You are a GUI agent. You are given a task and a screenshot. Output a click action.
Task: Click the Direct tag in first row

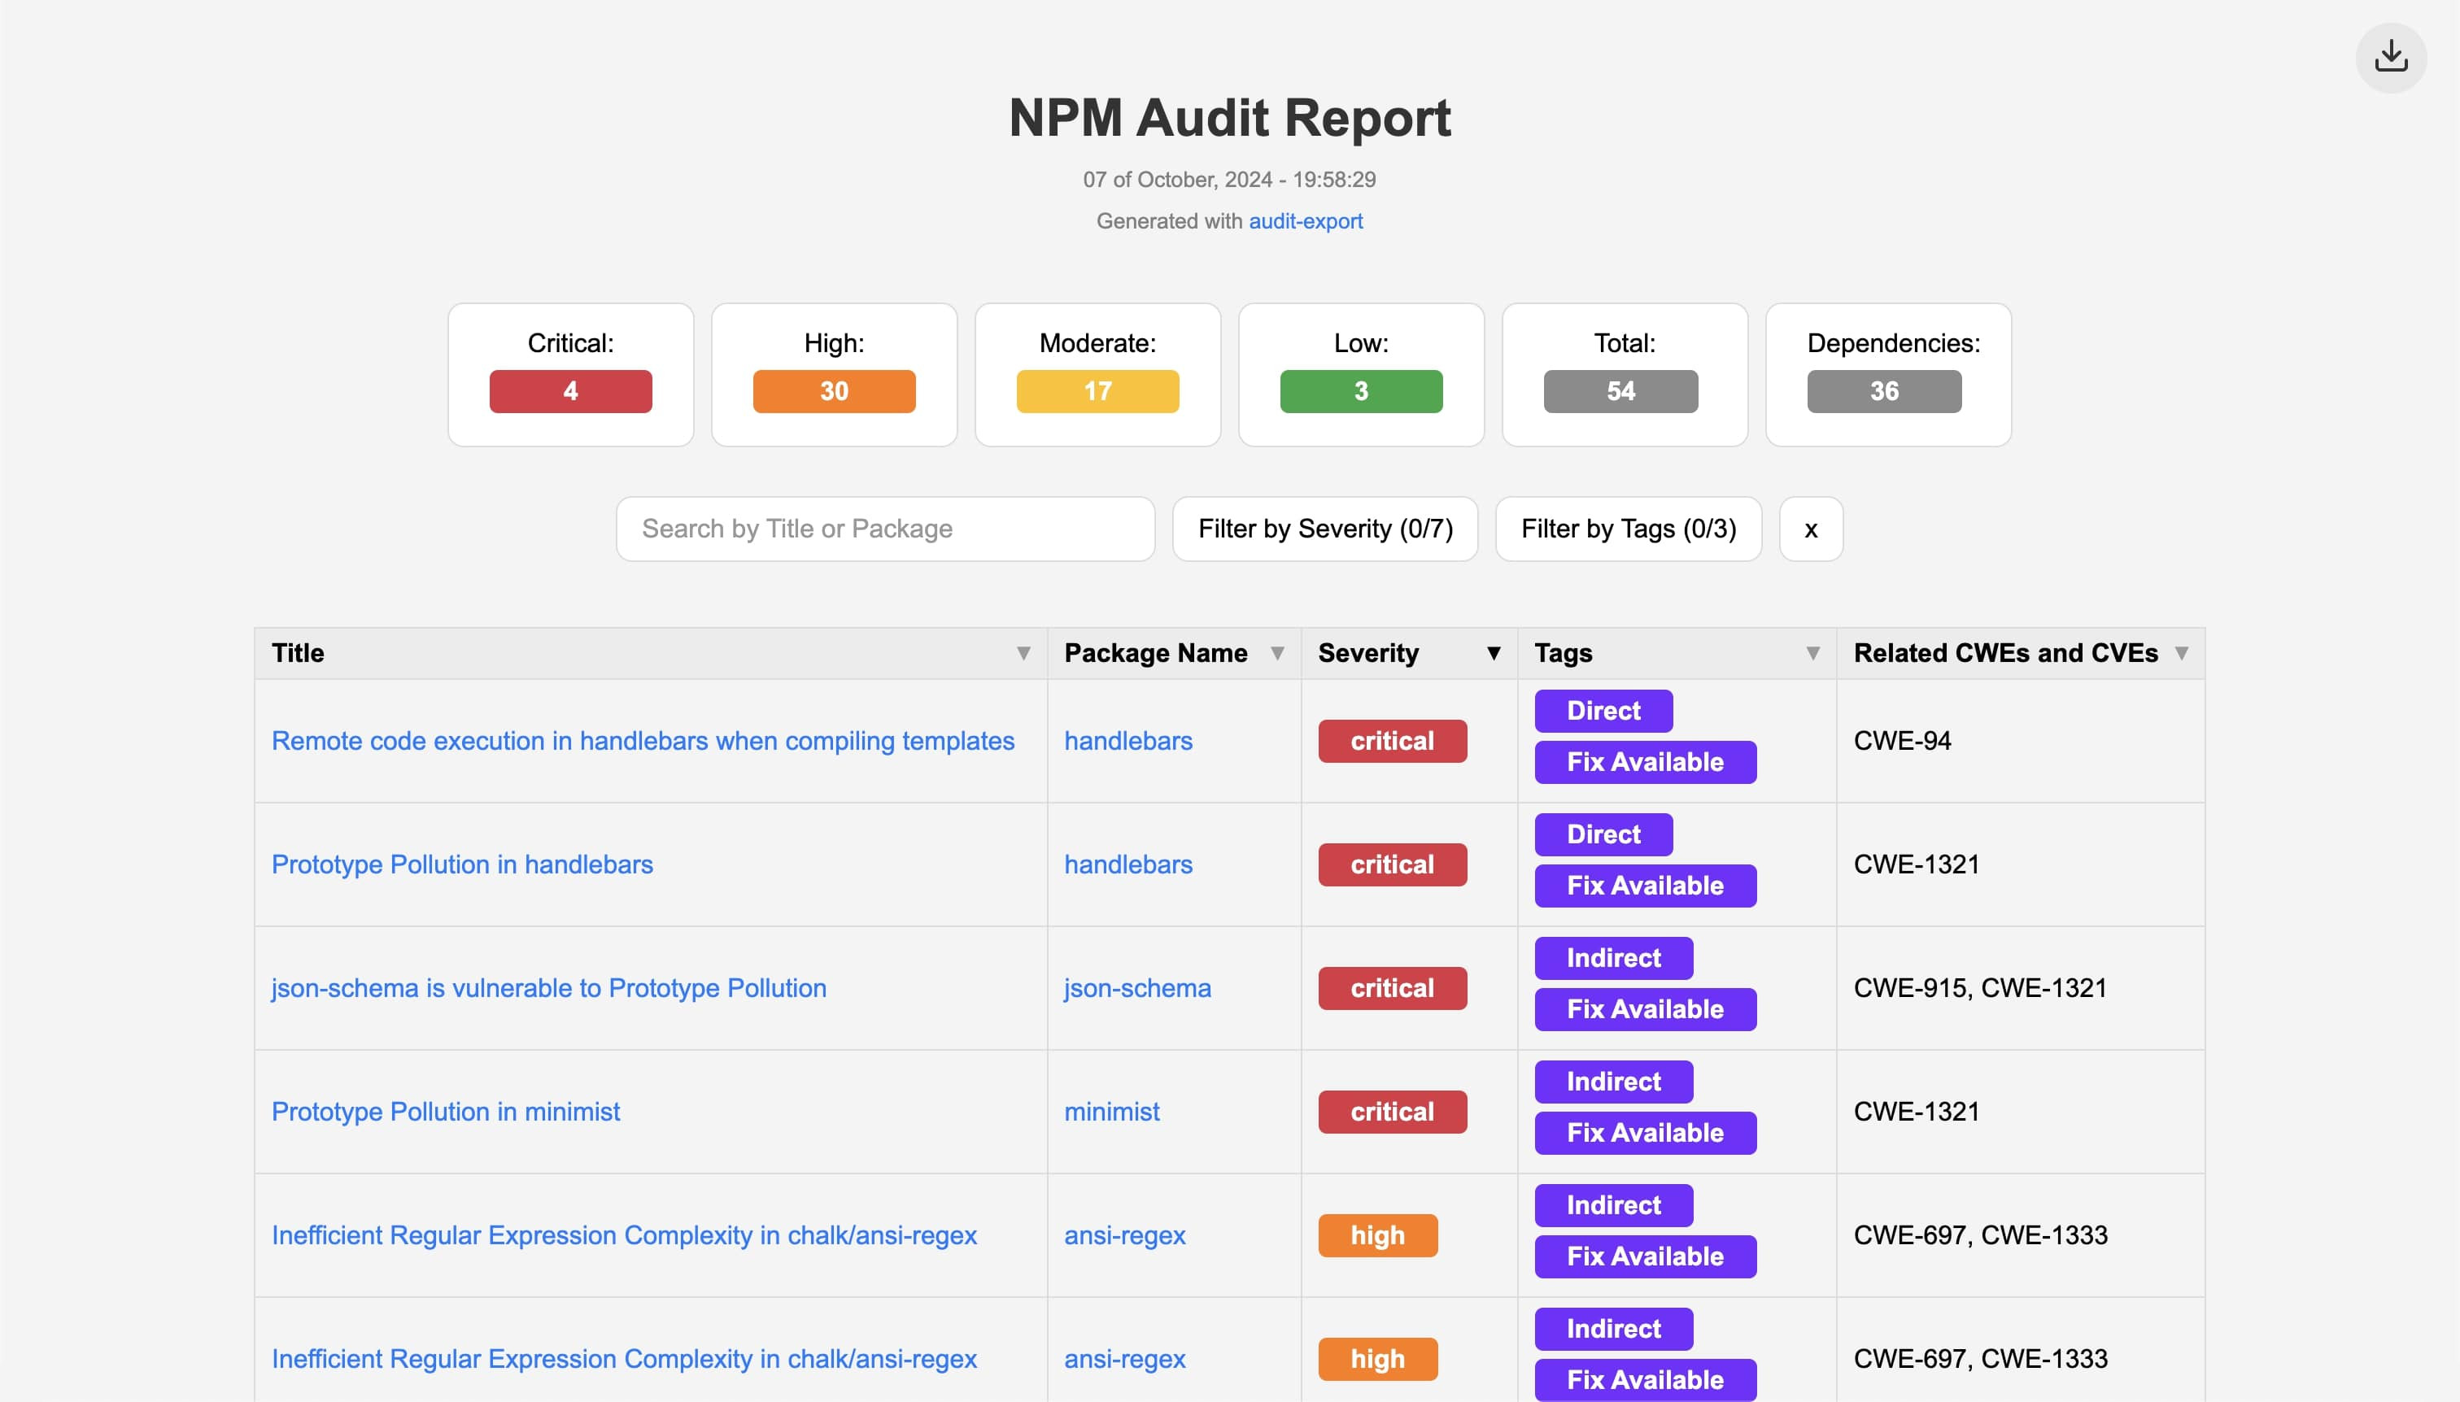click(1603, 712)
